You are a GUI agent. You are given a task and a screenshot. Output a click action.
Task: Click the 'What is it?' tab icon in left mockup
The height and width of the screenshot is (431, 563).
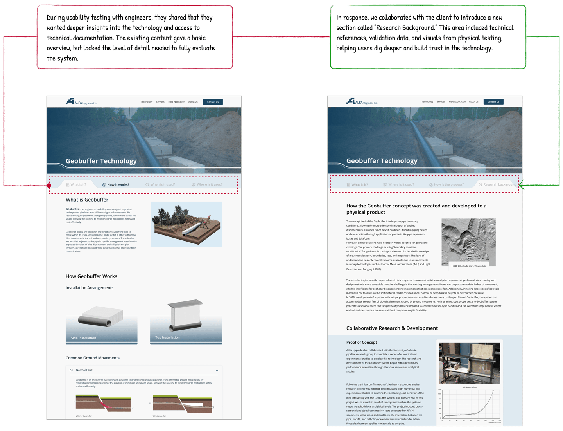click(68, 185)
